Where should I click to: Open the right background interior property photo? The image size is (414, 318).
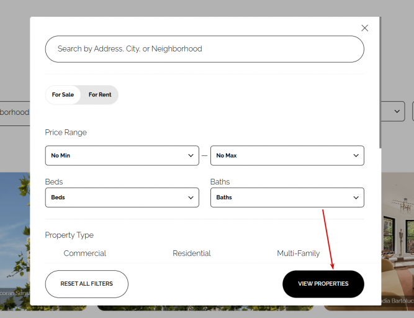pos(397,236)
